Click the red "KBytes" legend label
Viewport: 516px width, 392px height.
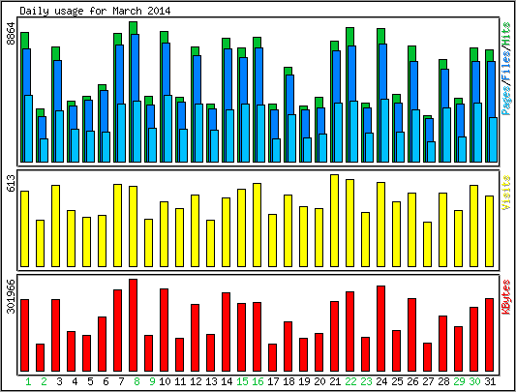pos(506,297)
